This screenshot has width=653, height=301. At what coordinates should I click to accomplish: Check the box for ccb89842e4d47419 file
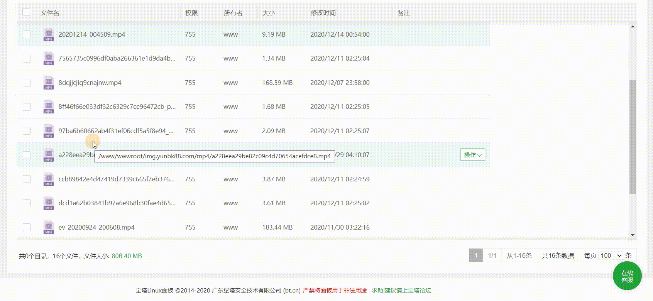(x=27, y=179)
